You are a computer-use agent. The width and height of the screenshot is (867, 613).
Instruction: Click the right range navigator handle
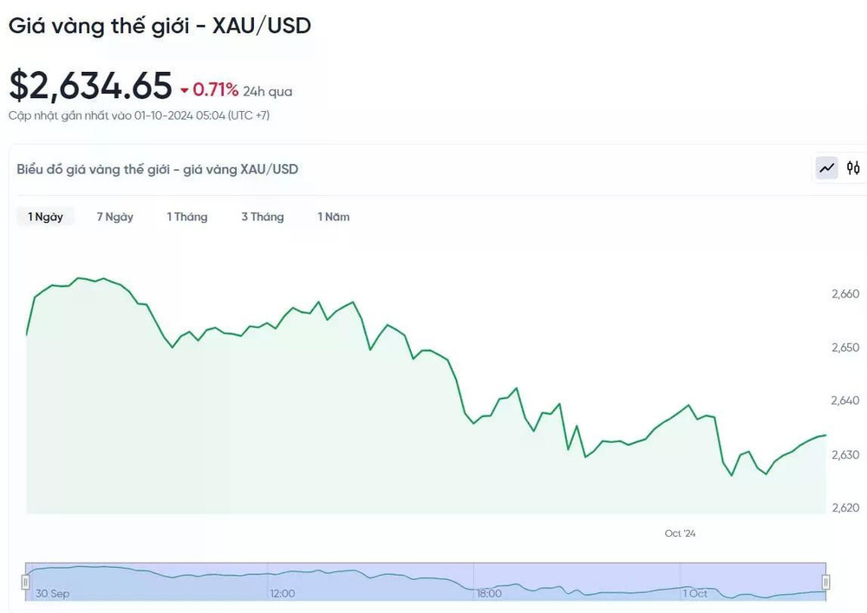[x=825, y=582]
